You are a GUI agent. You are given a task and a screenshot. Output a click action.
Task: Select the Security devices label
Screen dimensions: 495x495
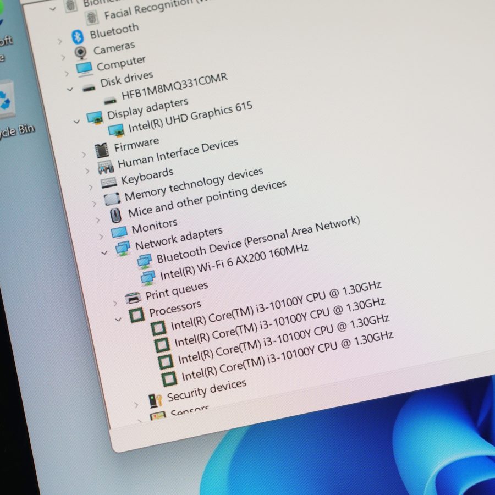point(206,390)
